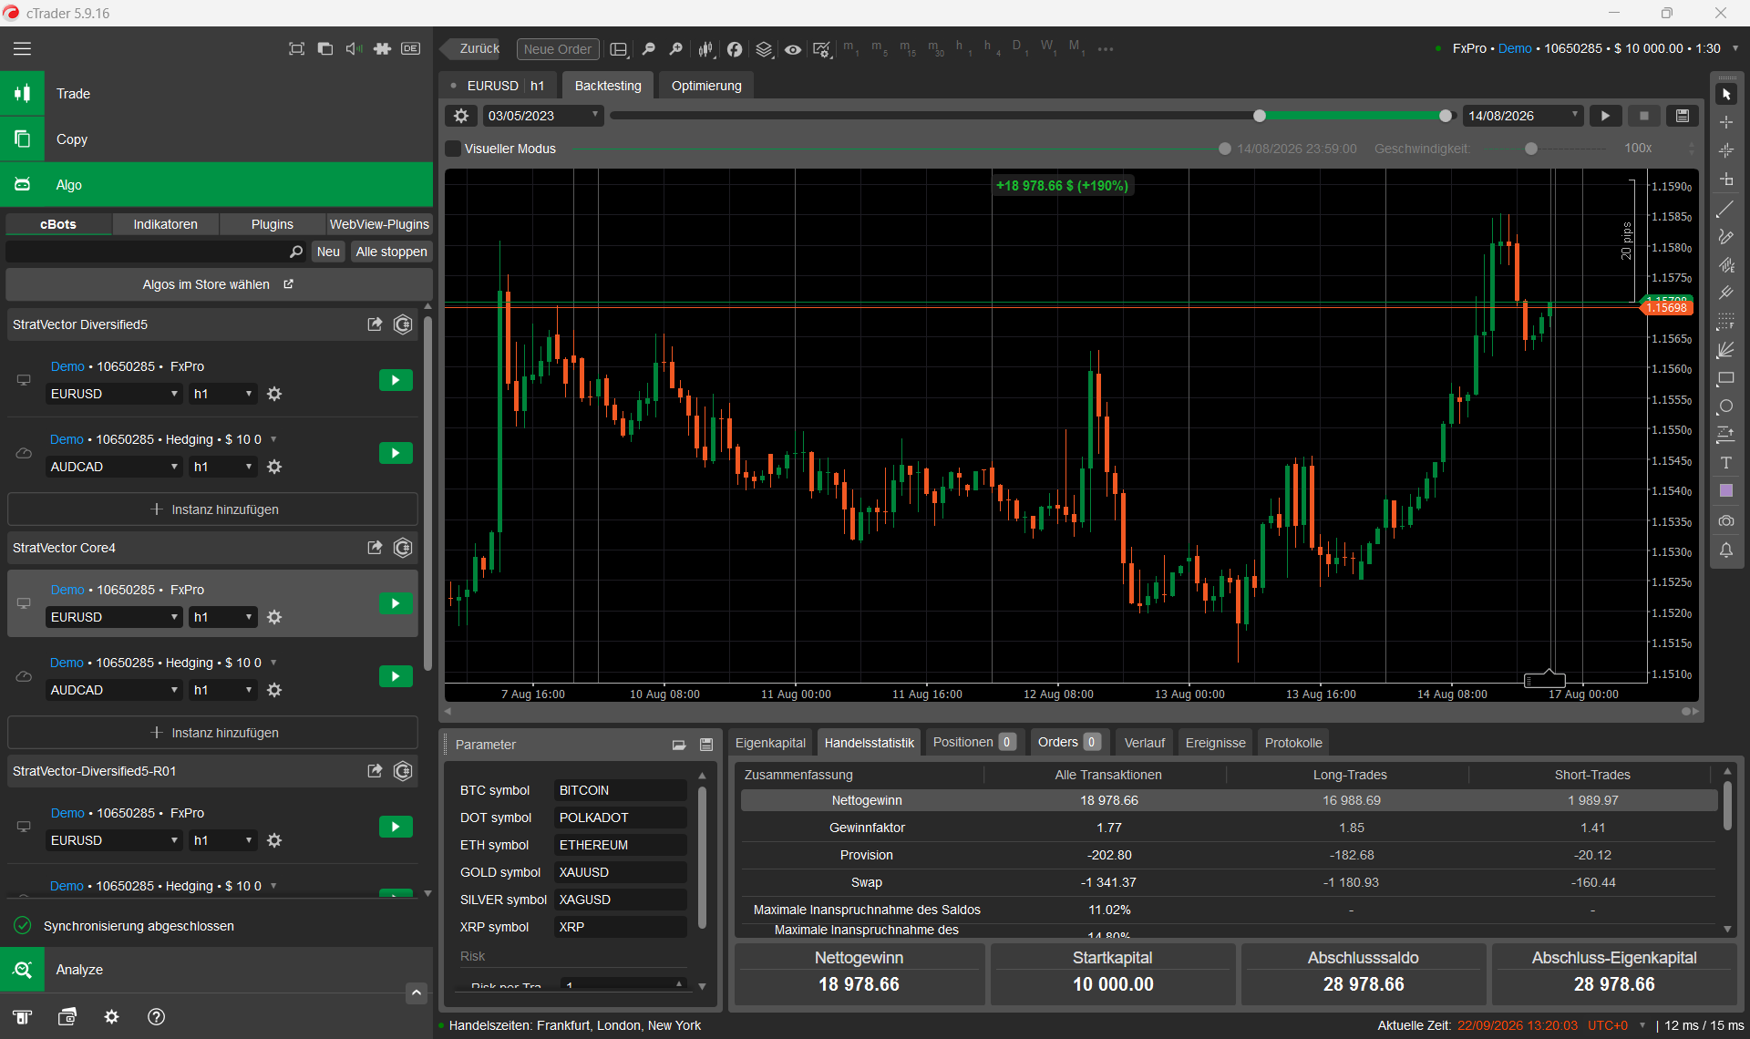Open the hamburger main menu
The width and height of the screenshot is (1750, 1039).
pos(22,49)
